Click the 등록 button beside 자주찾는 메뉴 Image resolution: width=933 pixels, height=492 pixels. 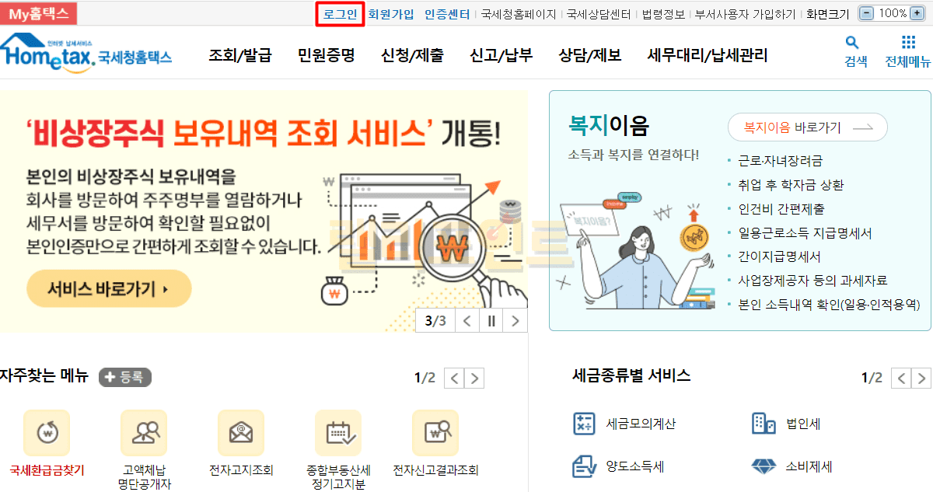coord(125,377)
